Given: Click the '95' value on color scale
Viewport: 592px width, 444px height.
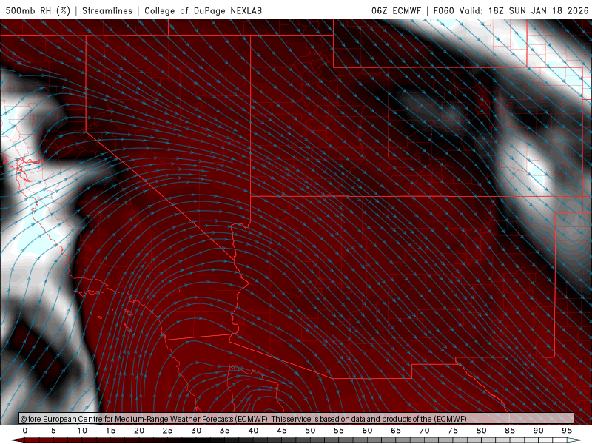Looking at the screenshot, I should [x=567, y=431].
